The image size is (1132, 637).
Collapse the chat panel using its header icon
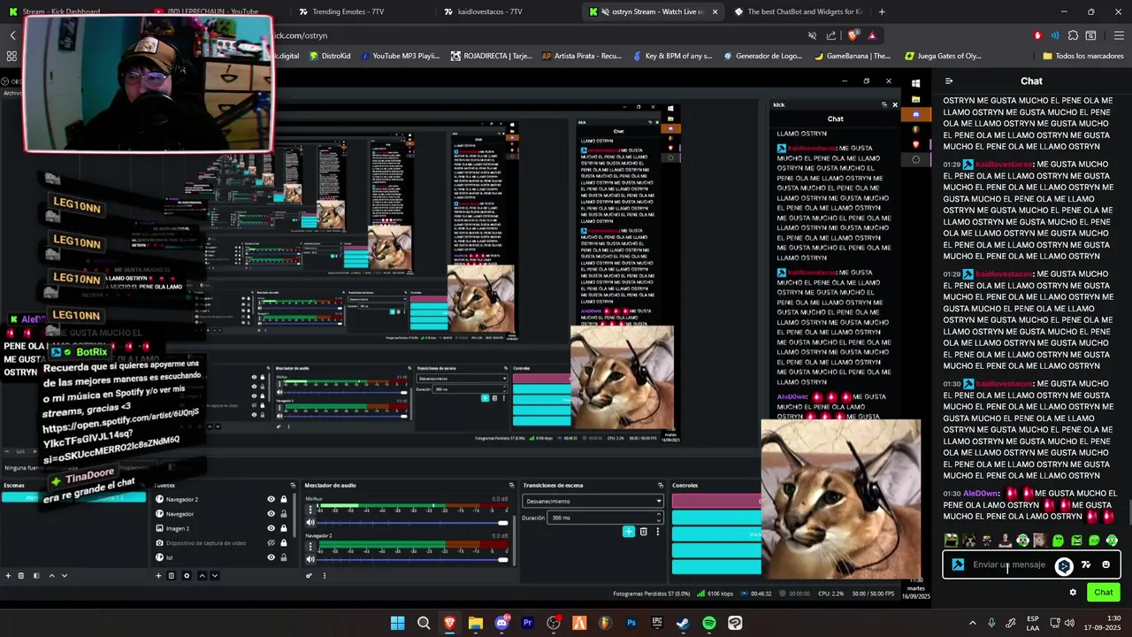click(949, 81)
